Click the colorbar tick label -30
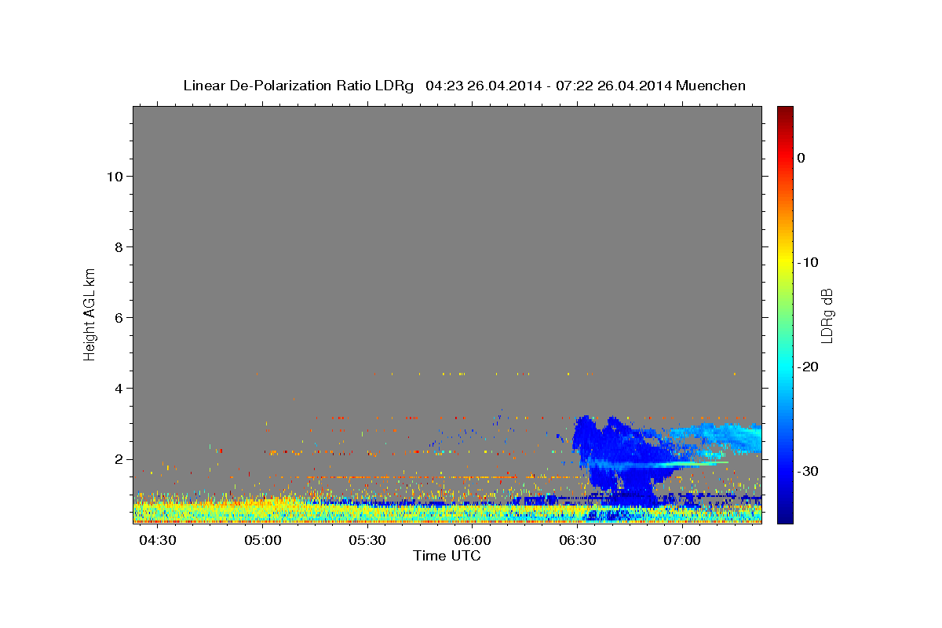Screen dimensions: 942x628 point(806,471)
